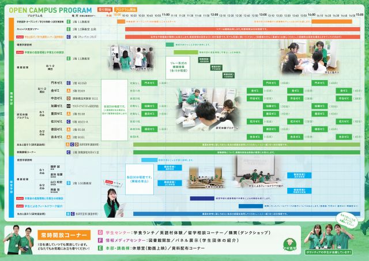The width and height of the screenshot is (369, 261).
Task: Click the キャンパス見学ツアー program name
Action: [28, 29]
